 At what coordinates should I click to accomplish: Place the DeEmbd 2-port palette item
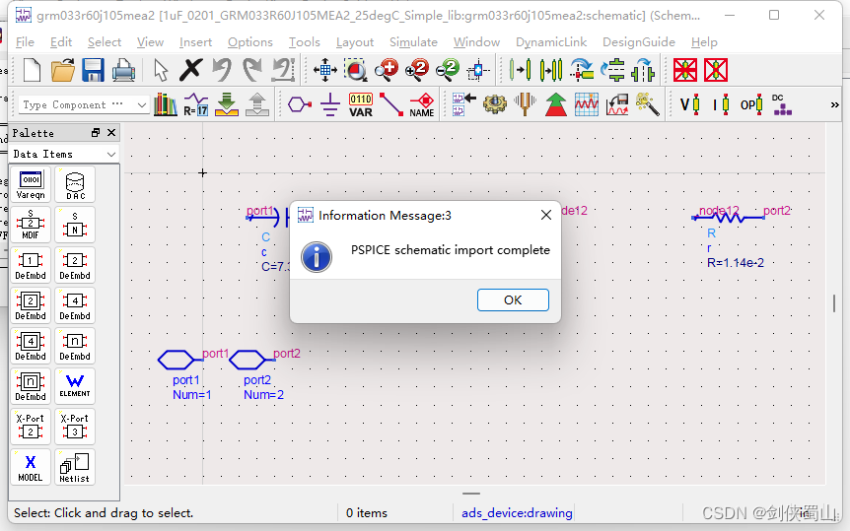75,266
